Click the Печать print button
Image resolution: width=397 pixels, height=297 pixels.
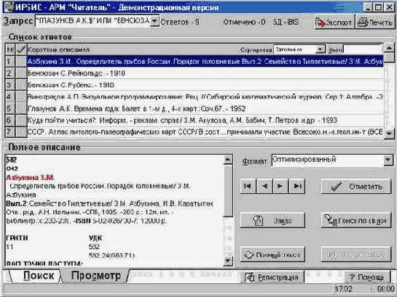tap(376, 23)
